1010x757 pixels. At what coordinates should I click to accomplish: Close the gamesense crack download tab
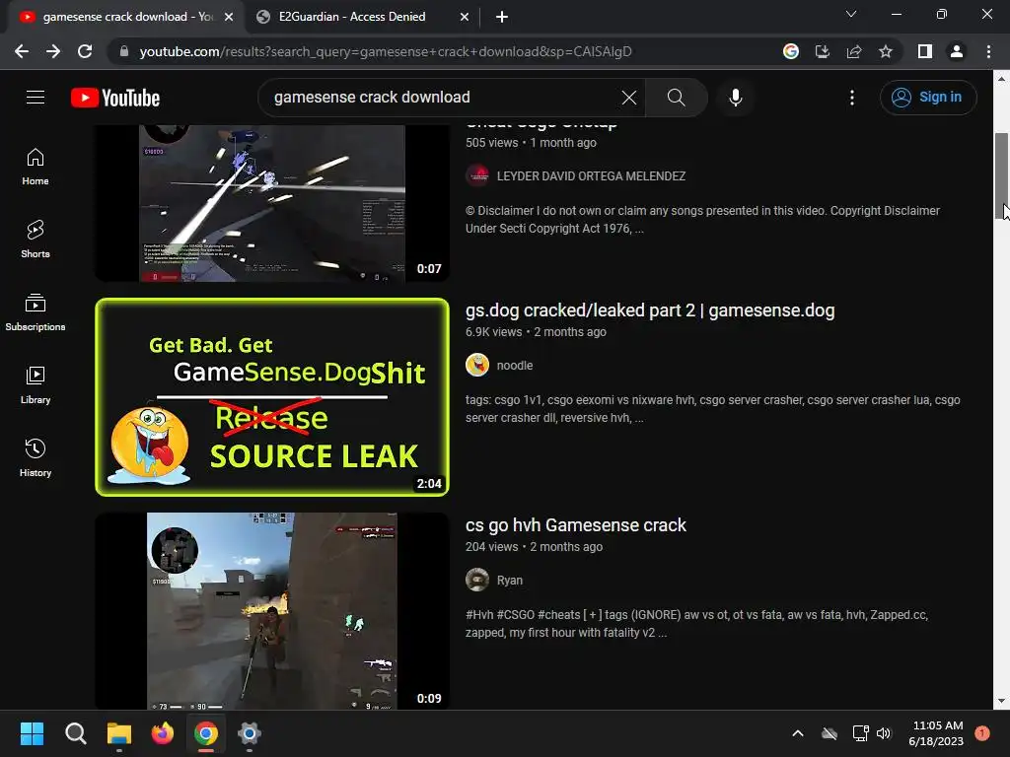pyautogui.click(x=229, y=17)
